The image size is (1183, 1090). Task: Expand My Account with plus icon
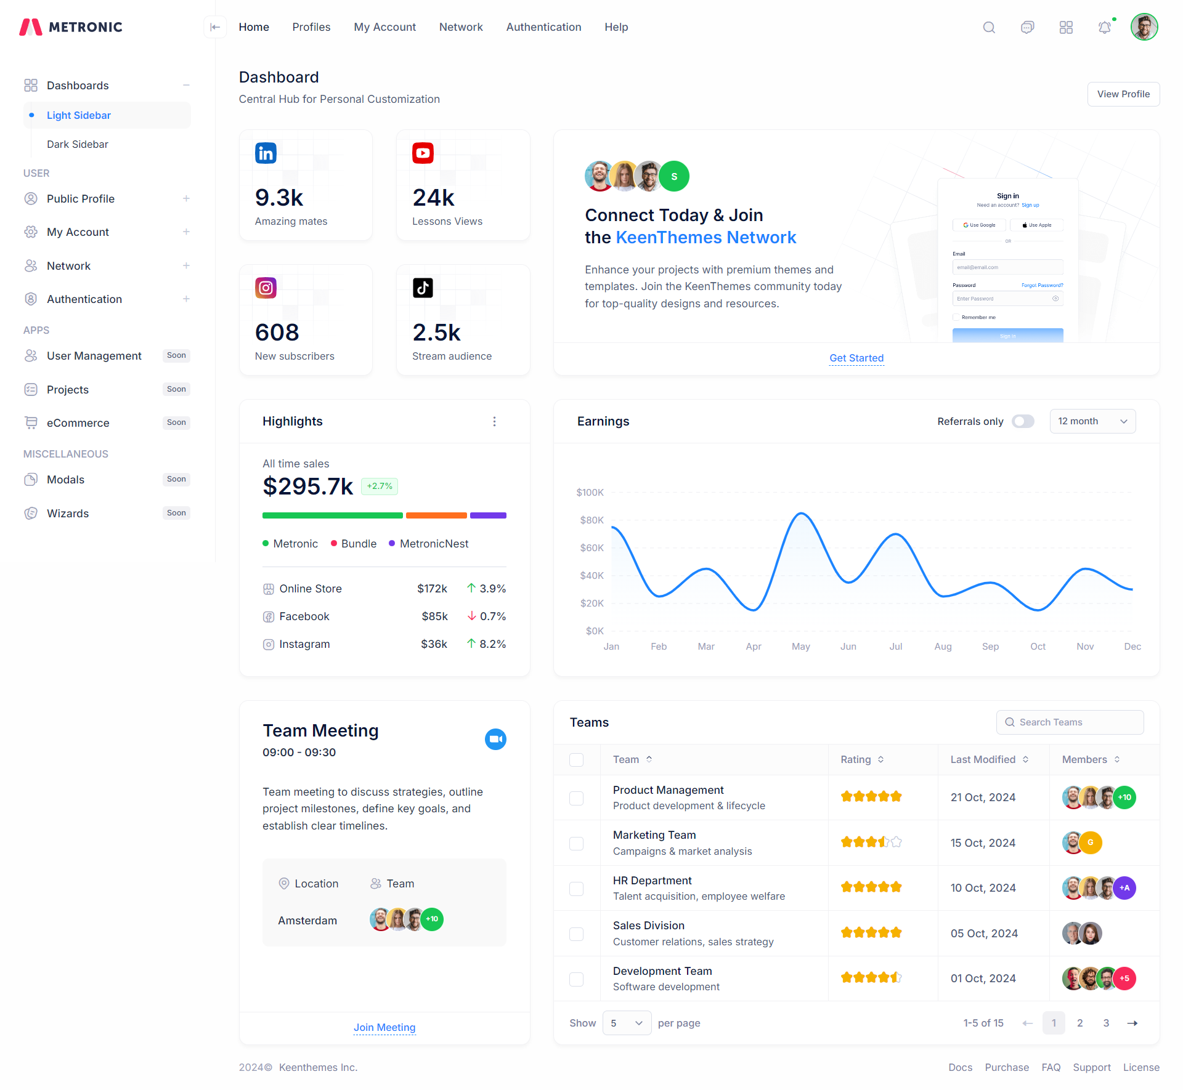[186, 232]
